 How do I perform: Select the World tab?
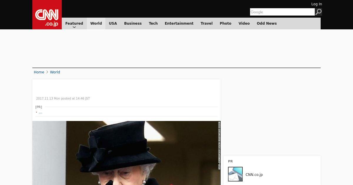[96, 23]
